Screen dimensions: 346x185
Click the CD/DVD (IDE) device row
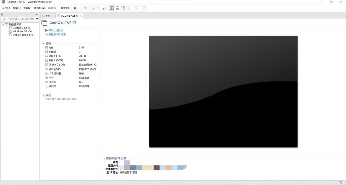[x=71, y=65]
